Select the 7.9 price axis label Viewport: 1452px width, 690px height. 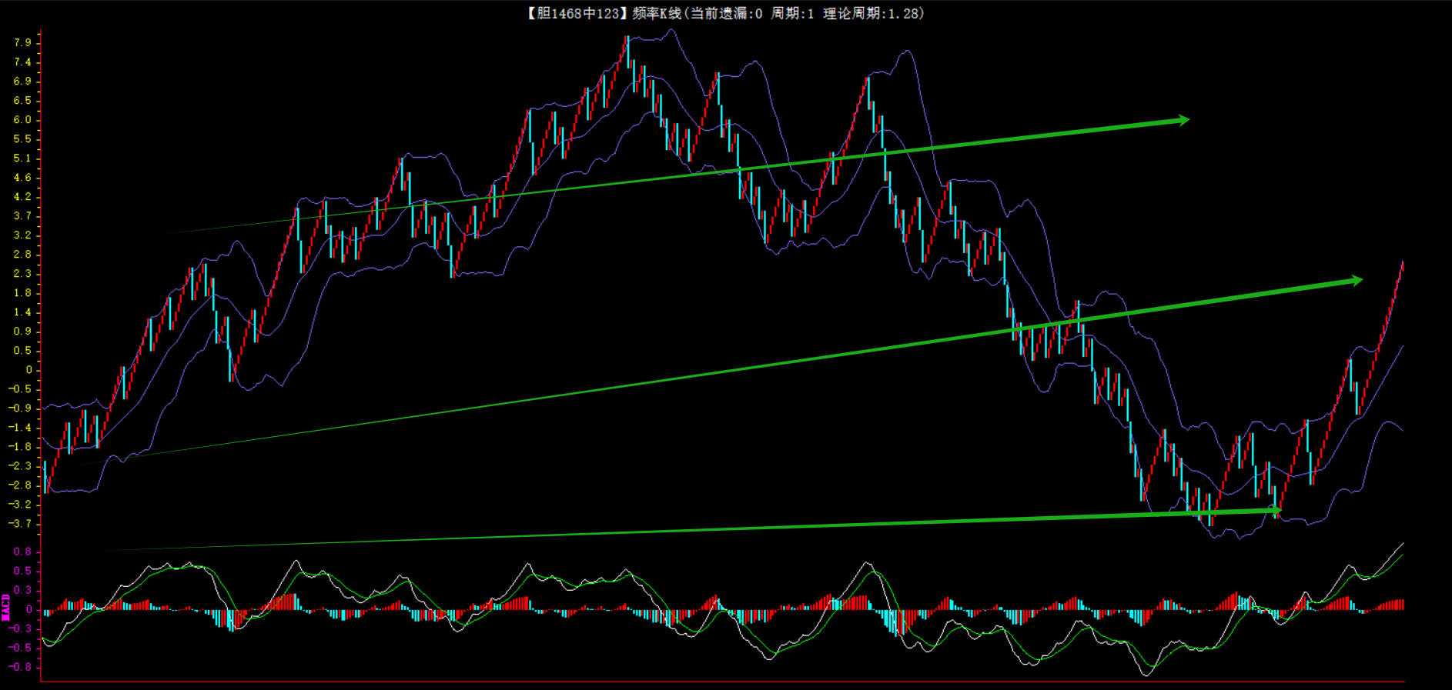pos(22,42)
